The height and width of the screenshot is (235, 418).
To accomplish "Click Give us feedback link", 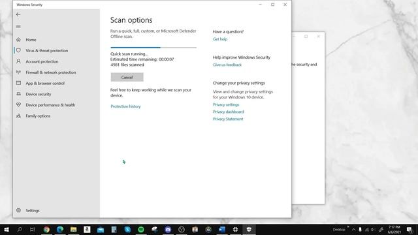I will pyautogui.click(x=227, y=65).
